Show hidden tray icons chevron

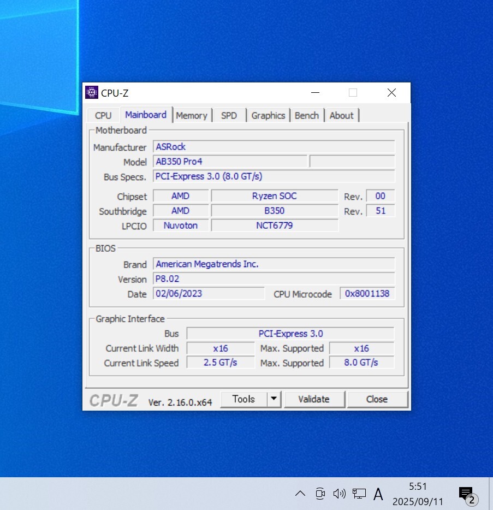point(300,494)
